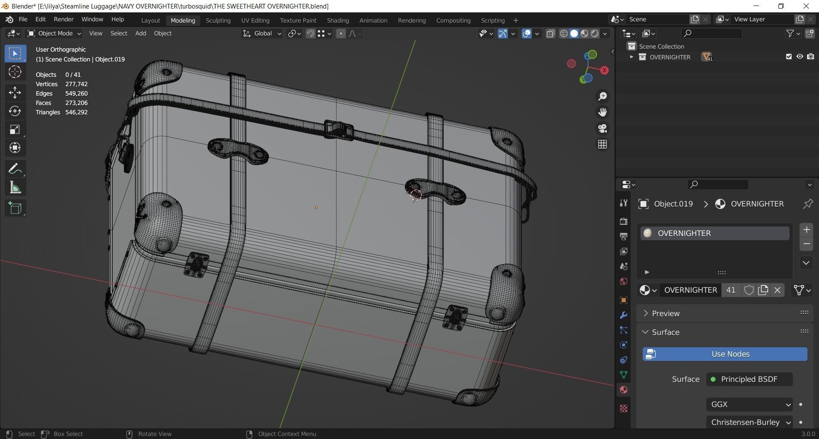The width and height of the screenshot is (819, 439).
Task: Open Object Mode dropdown
Action: click(x=54, y=33)
